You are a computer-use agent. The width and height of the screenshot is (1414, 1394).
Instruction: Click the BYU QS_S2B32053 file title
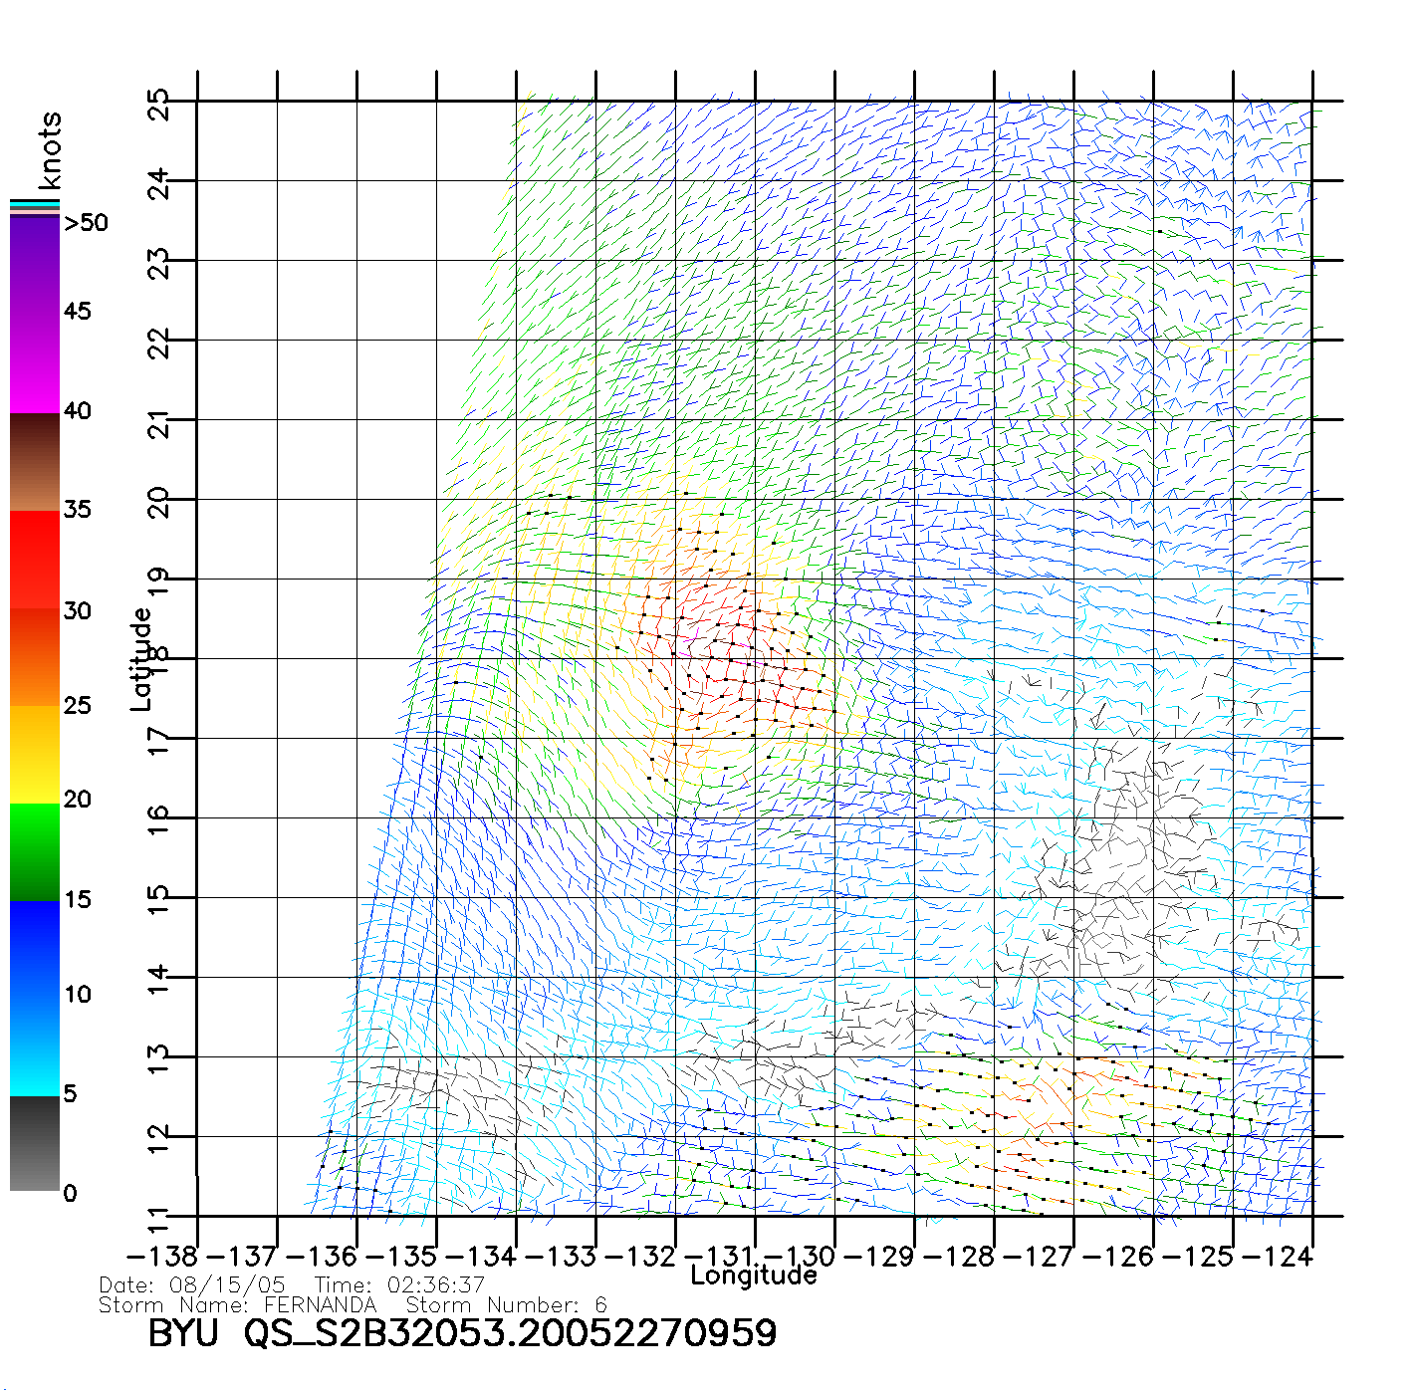tap(462, 1334)
